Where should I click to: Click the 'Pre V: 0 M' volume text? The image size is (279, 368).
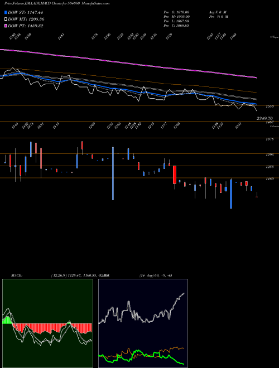point(218,17)
